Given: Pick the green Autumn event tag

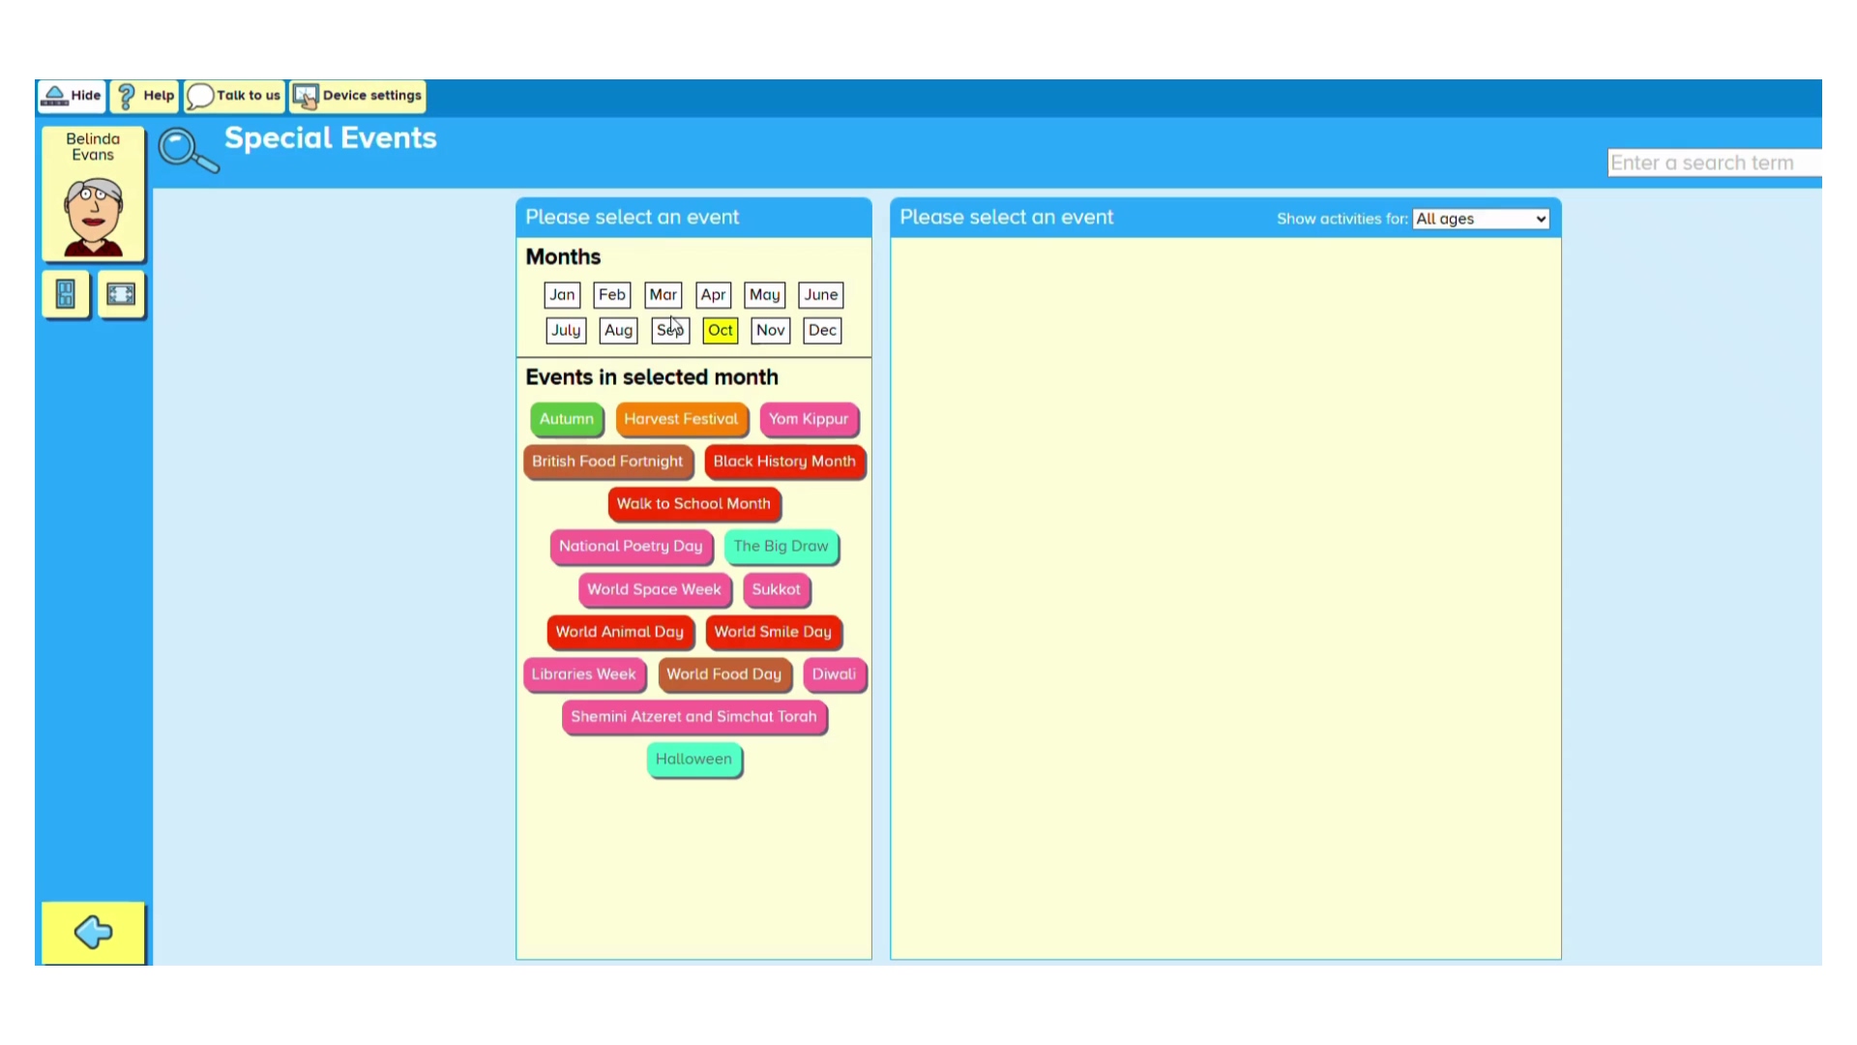Looking at the screenshot, I should point(566,419).
